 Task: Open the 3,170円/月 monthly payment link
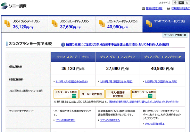pyautogui.click(x=72, y=82)
